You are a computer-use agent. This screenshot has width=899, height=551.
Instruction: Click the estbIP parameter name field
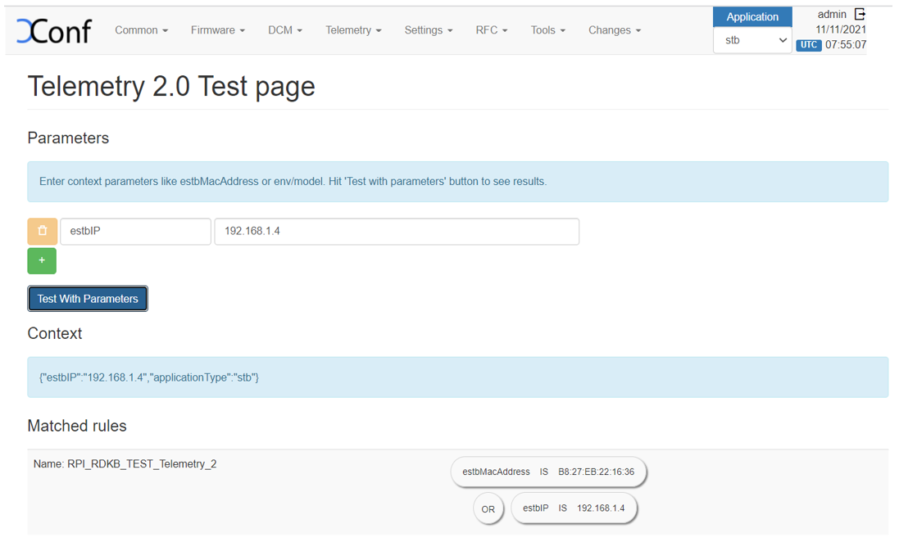(135, 231)
